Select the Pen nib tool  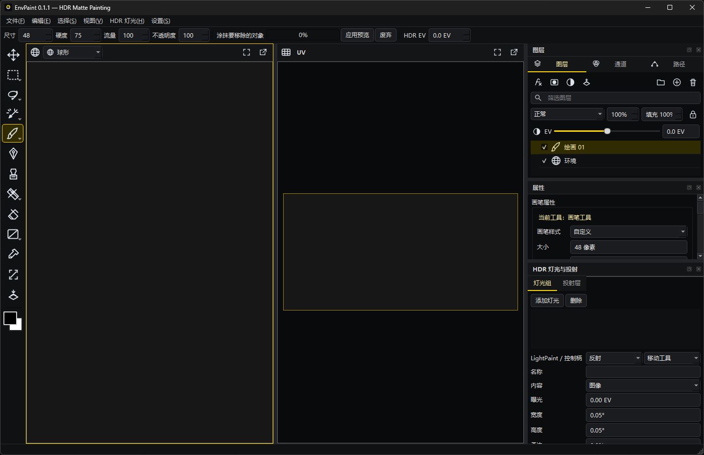coord(13,154)
